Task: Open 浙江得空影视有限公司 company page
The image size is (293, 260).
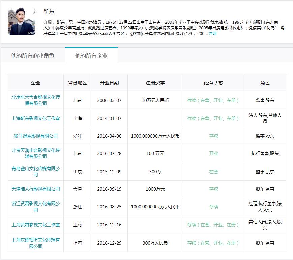Action: (x=36, y=136)
